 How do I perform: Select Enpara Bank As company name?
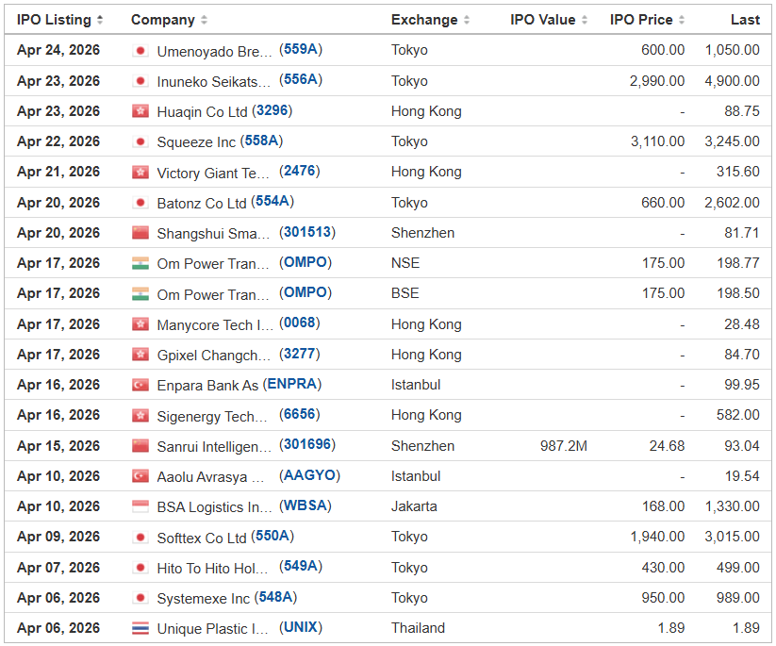(x=207, y=386)
